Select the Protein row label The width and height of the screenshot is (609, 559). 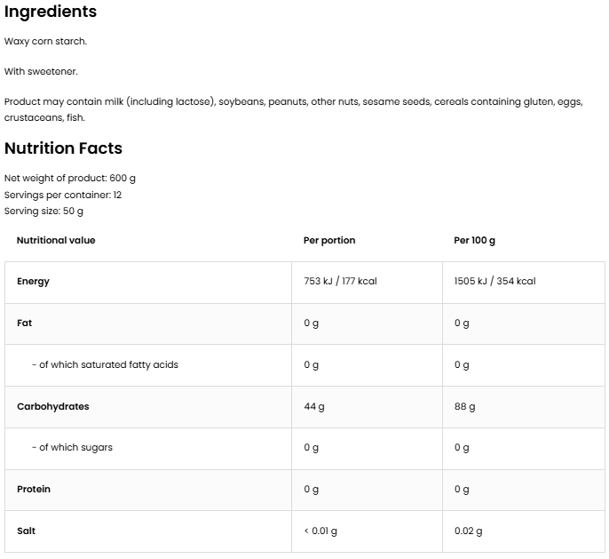pos(34,489)
